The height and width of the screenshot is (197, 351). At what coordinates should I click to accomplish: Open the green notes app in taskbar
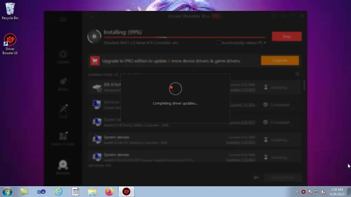click(x=24, y=192)
